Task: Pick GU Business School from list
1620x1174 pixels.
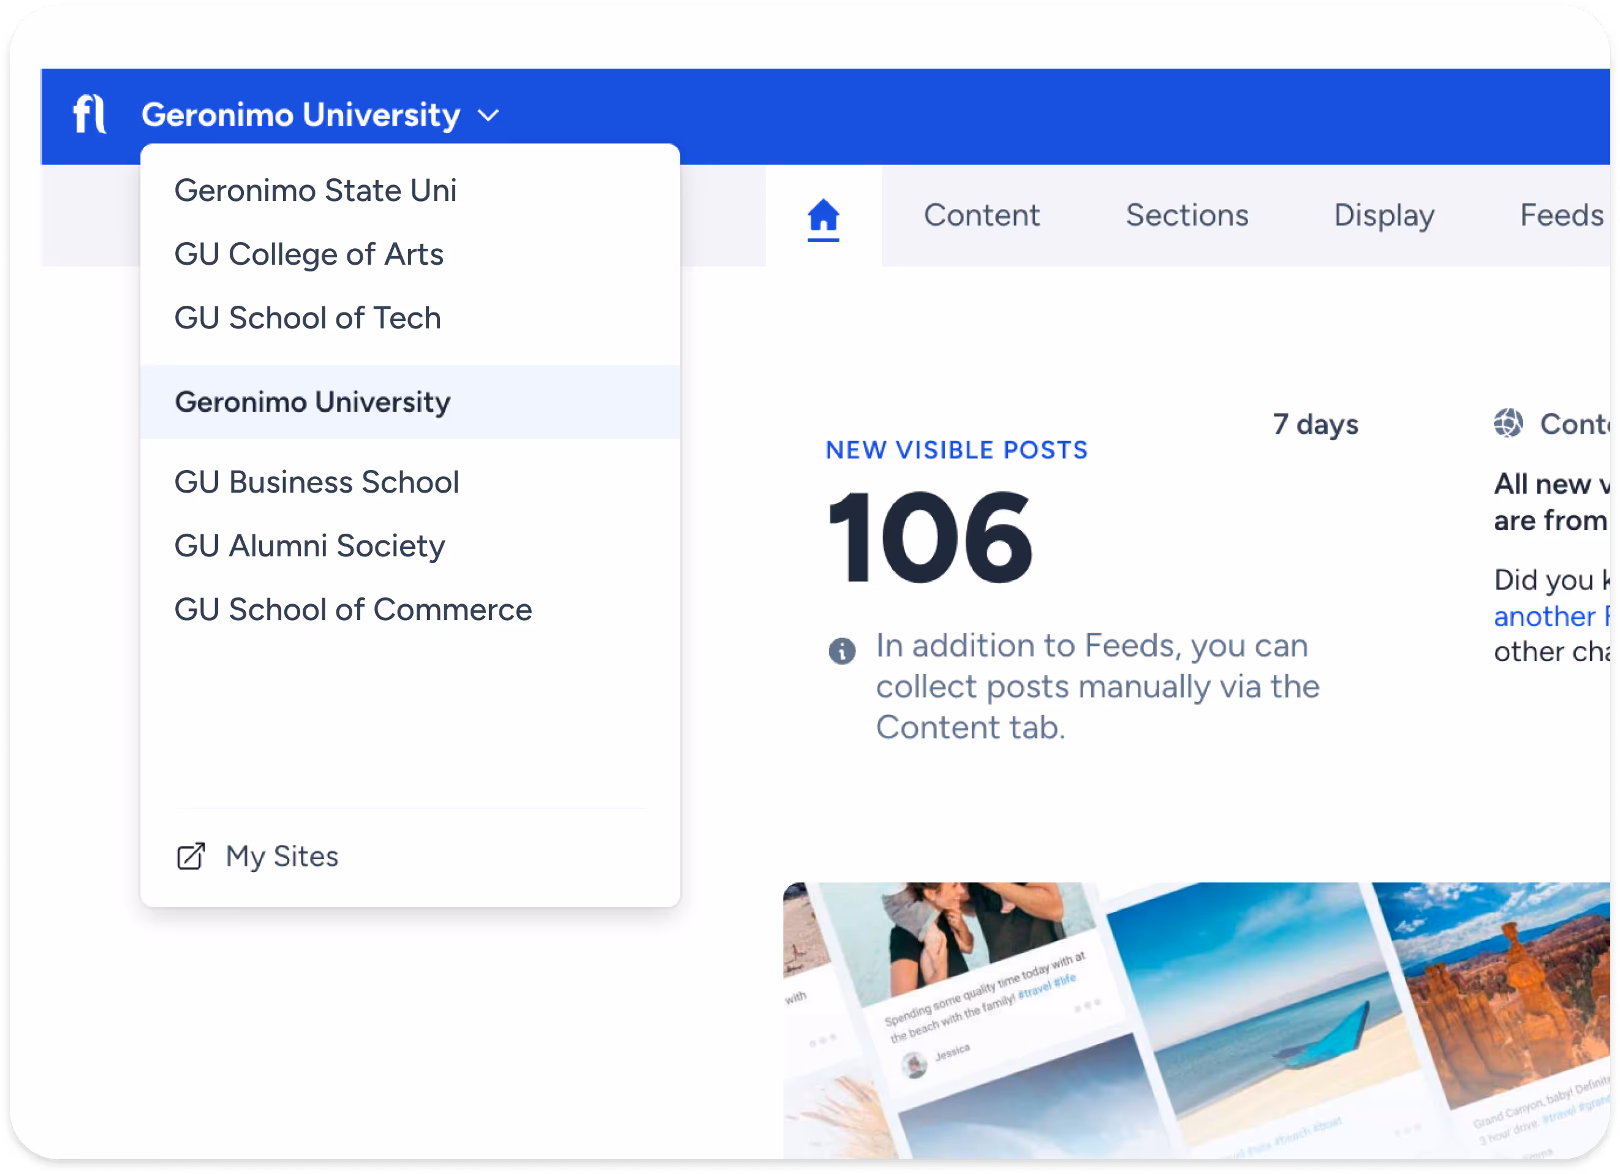Action: pyautogui.click(x=316, y=482)
